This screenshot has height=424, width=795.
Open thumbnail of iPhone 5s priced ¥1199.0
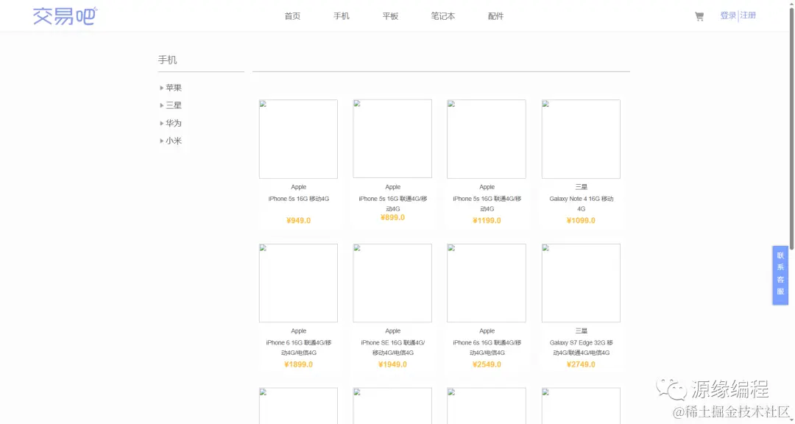point(487,139)
